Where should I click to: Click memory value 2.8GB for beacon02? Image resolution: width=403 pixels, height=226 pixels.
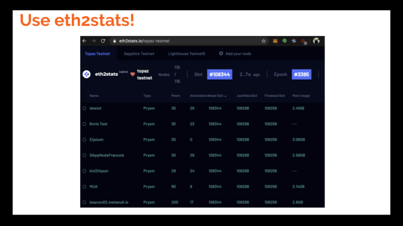[298, 202]
